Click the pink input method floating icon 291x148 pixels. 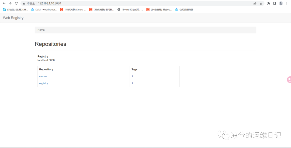[x=289, y=80]
